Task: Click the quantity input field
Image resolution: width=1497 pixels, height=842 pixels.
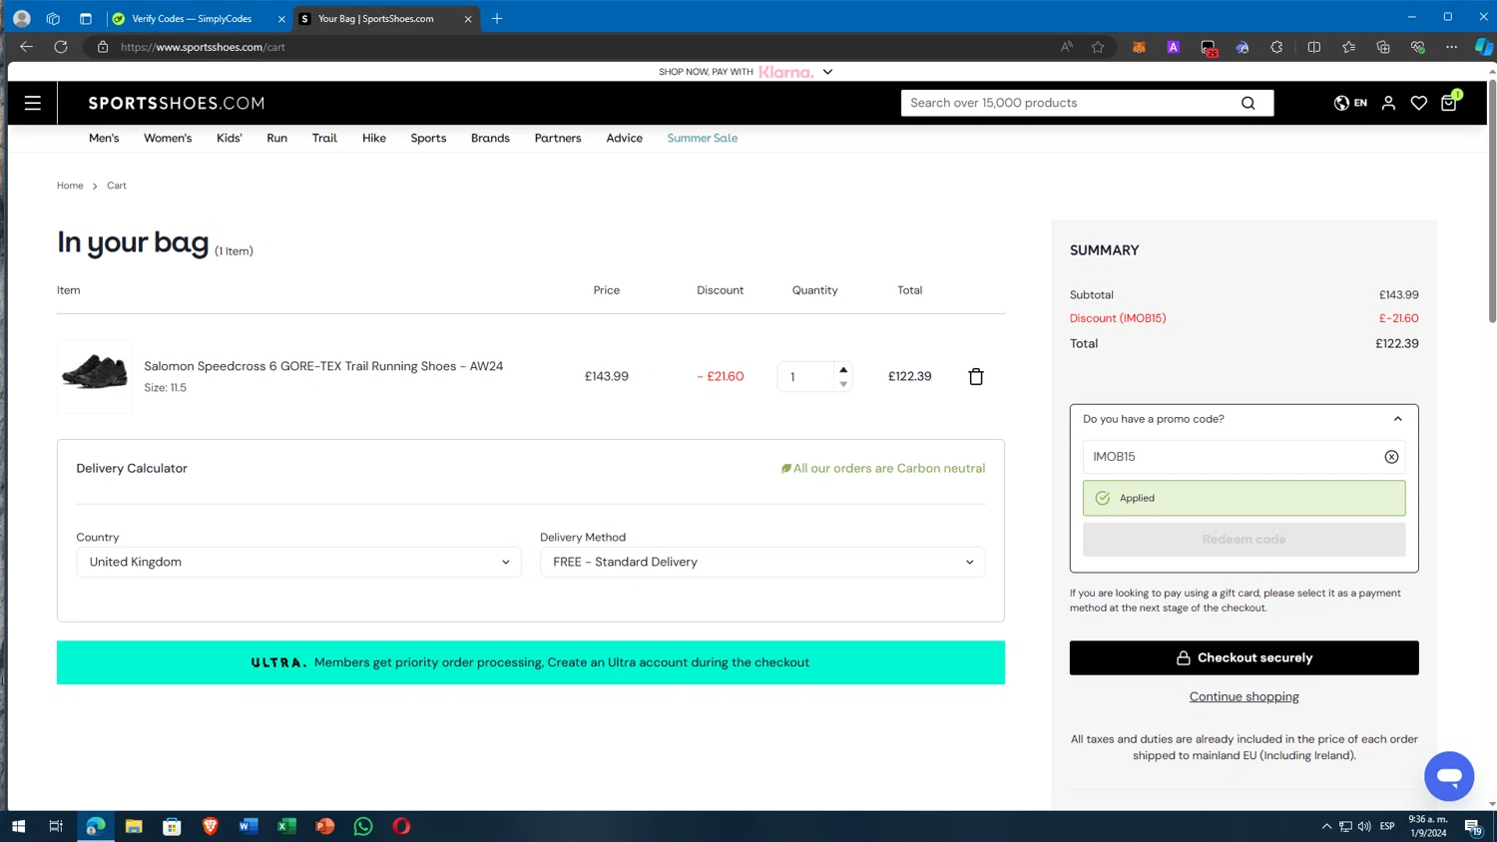Action: point(806,376)
